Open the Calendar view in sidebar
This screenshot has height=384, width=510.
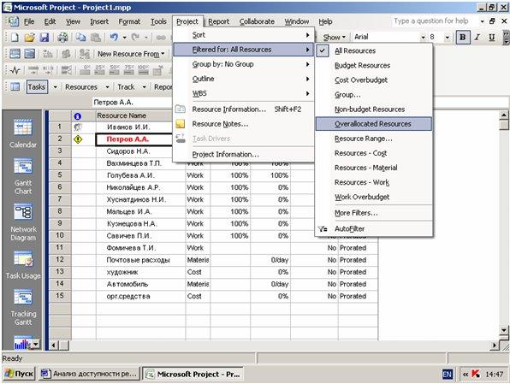click(x=23, y=133)
